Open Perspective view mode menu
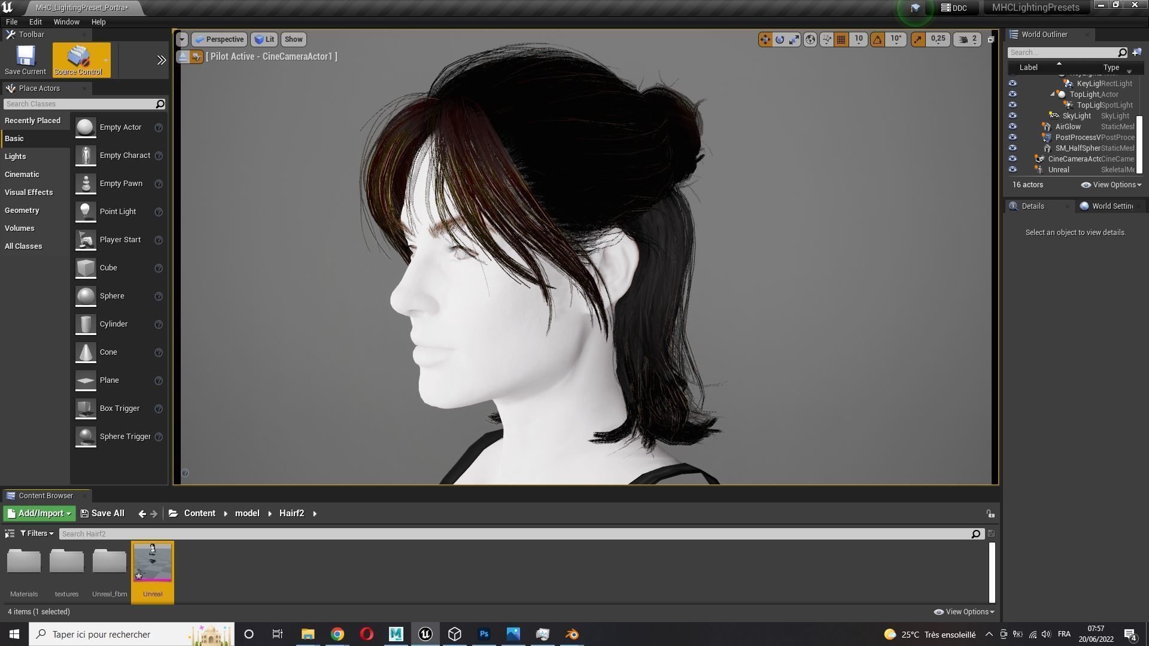1149x646 pixels. [219, 39]
